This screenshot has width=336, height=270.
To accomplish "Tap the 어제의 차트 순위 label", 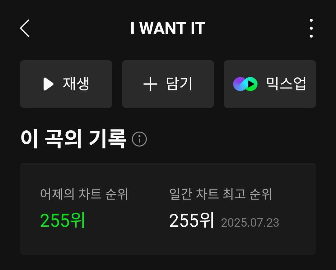I will tap(84, 194).
